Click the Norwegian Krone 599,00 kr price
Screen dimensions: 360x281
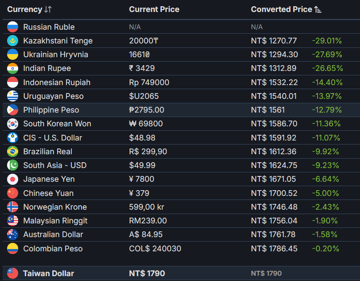pyautogui.click(x=146, y=207)
